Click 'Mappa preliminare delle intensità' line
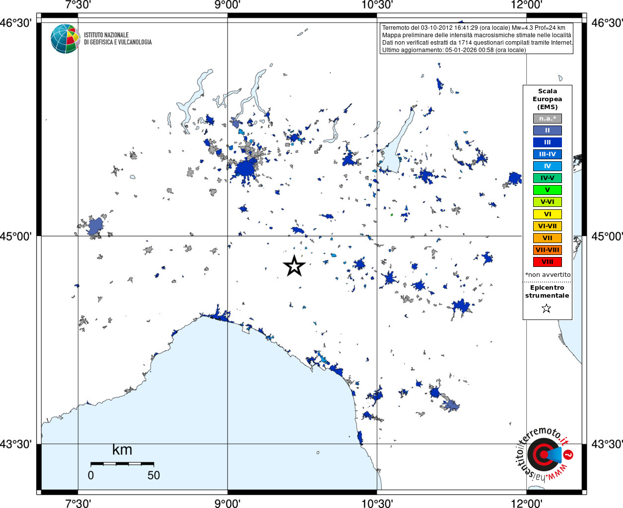The height and width of the screenshot is (508, 623). (477, 35)
